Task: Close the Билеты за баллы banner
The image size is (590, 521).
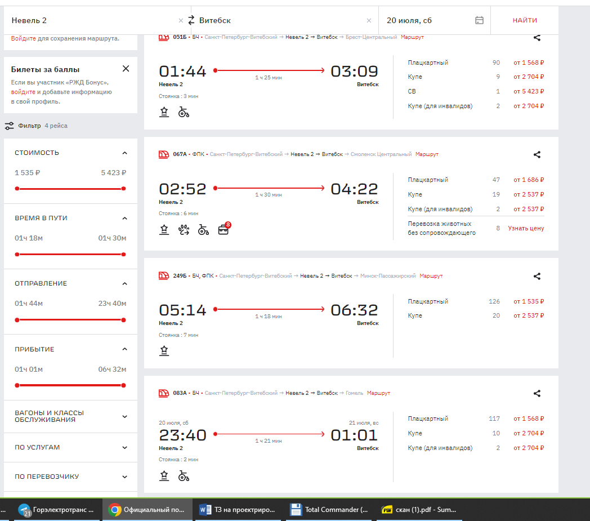Action: click(126, 69)
